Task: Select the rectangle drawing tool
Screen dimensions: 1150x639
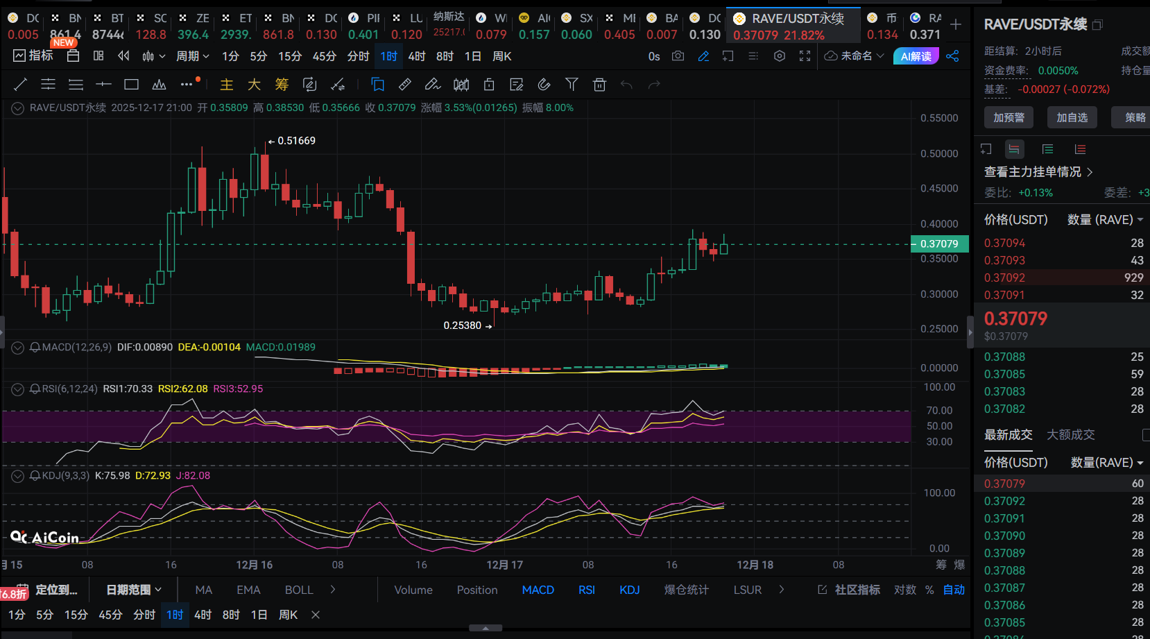Action: point(131,85)
